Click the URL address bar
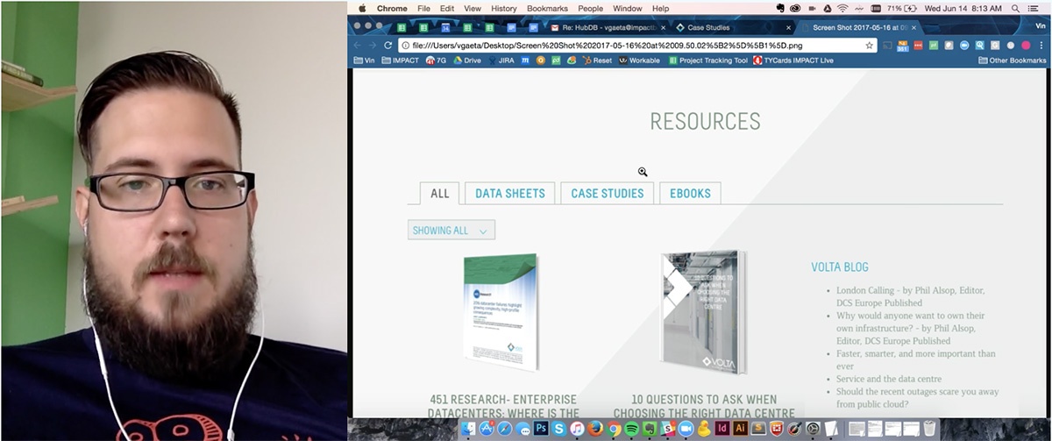The image size is (1052, 441). pyautogui.click(x=631, y=45)
